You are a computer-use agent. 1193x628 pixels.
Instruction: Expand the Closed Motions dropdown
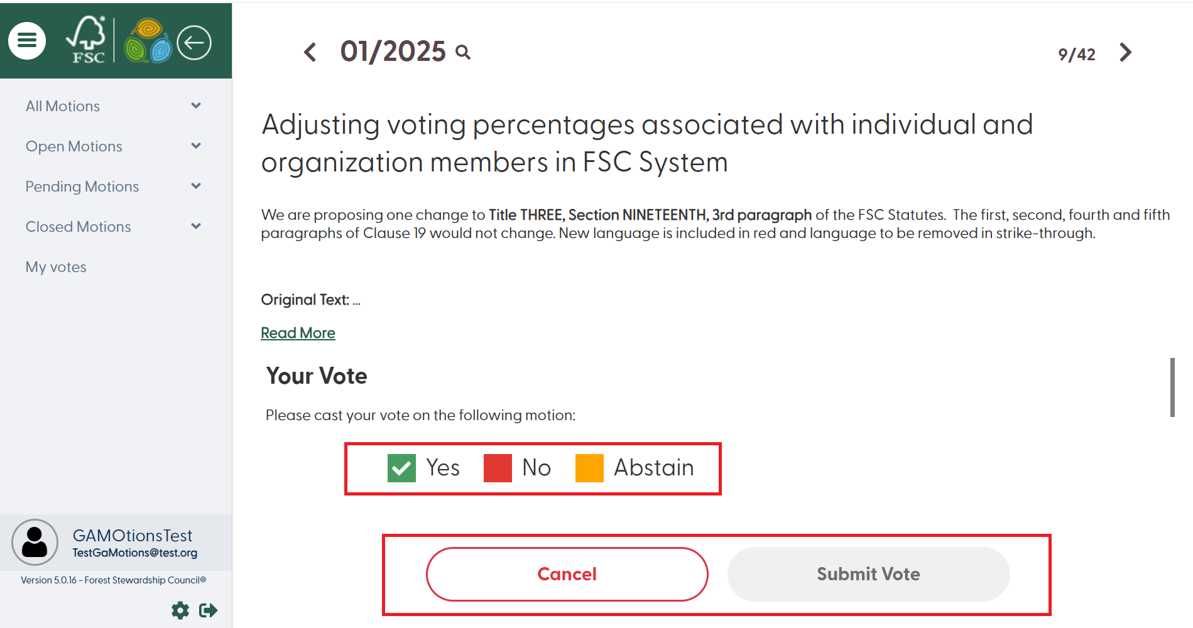[x=196, y=227]
